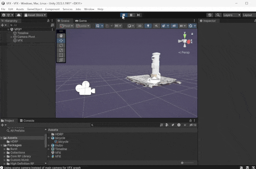Select the Rect transform tool
This screenshot has width=256, height=169.
point(61,55)
